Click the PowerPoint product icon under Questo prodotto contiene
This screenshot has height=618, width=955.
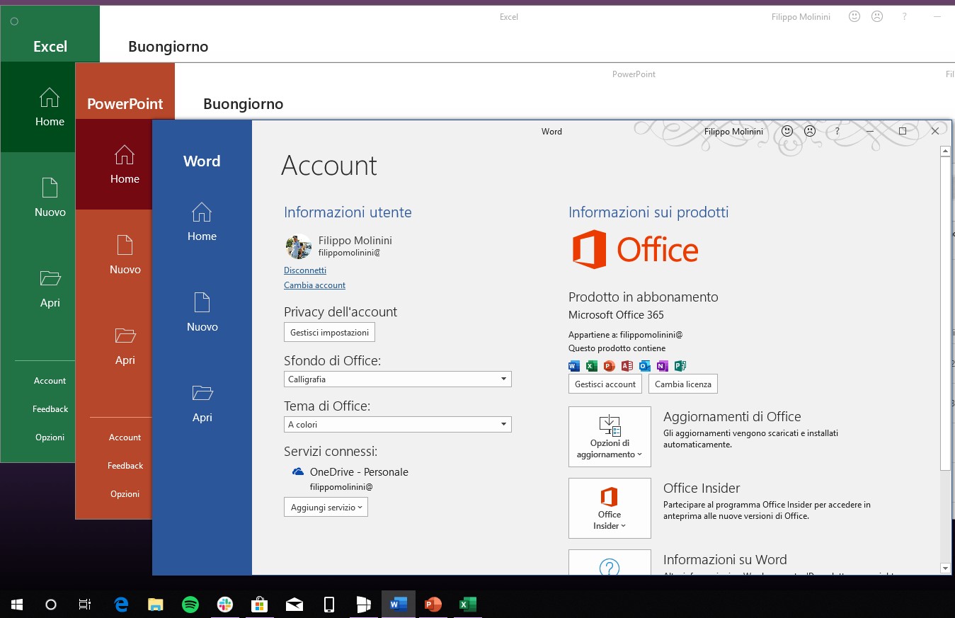click(610, 366)
